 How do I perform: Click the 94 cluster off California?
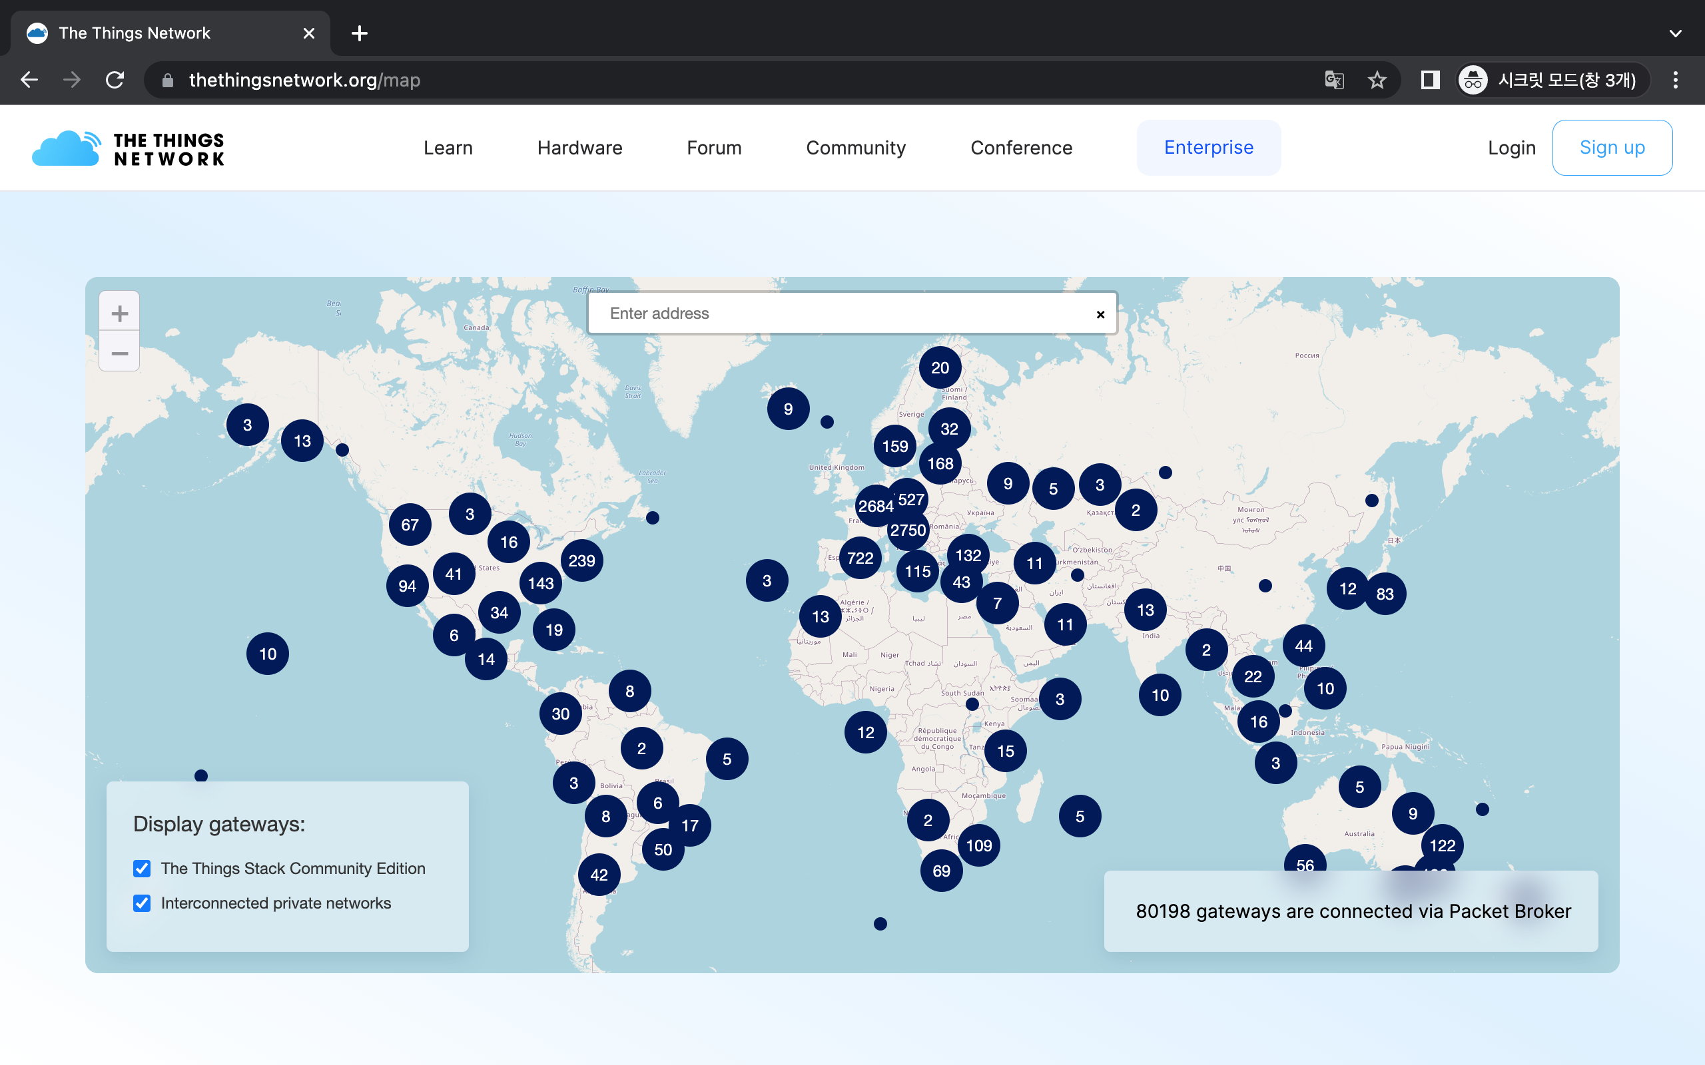[407, 586]
